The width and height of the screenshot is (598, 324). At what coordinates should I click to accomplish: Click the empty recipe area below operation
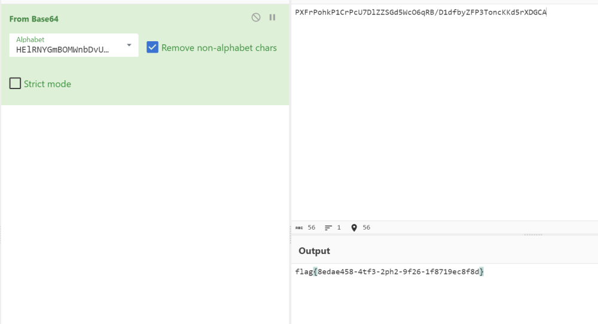[x=145, y=213]
